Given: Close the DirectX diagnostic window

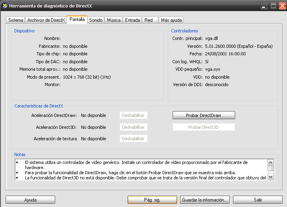Looking at the screenshot, I should click(x=281, y=6).
